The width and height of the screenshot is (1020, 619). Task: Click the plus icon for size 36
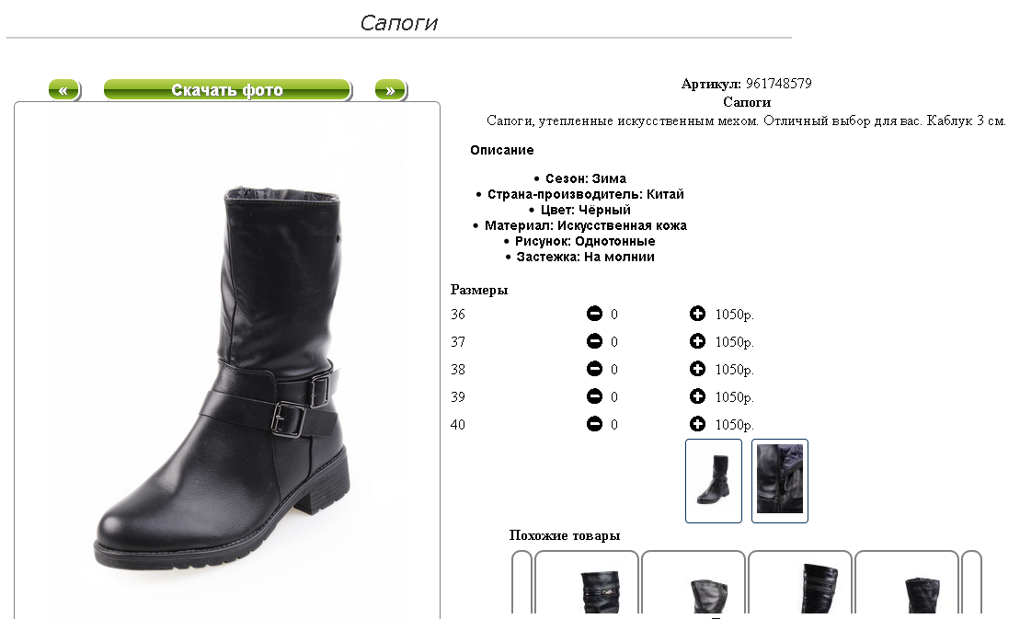pos(697,314)
